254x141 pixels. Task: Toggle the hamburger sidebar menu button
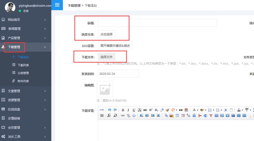57,5
